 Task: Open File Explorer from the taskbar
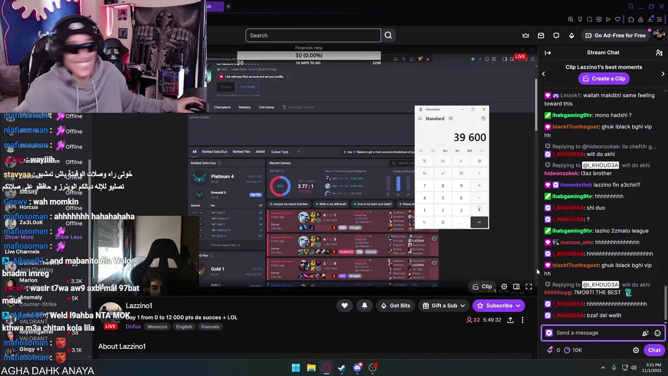click(x=311, y=368)
